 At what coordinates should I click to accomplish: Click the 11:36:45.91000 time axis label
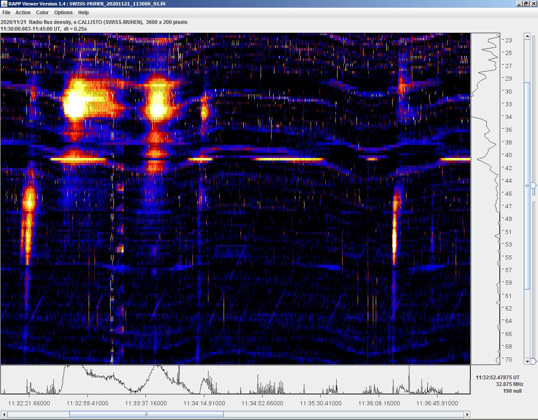pos(437,403)
